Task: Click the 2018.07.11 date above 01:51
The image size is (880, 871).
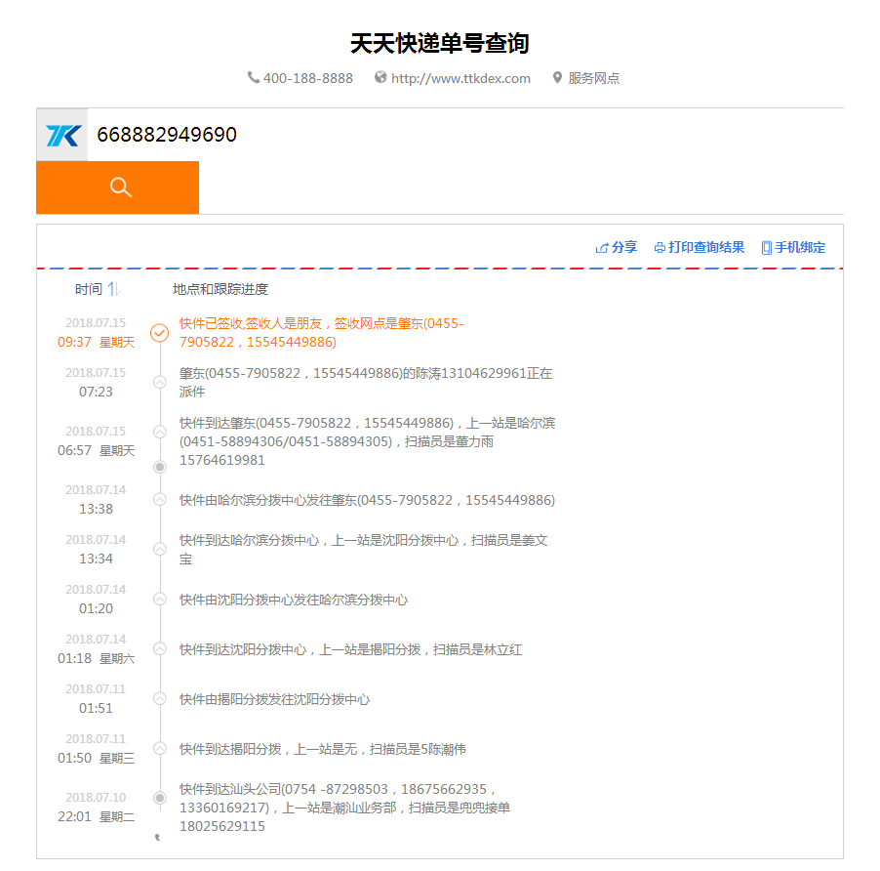Action: point(96,689)
